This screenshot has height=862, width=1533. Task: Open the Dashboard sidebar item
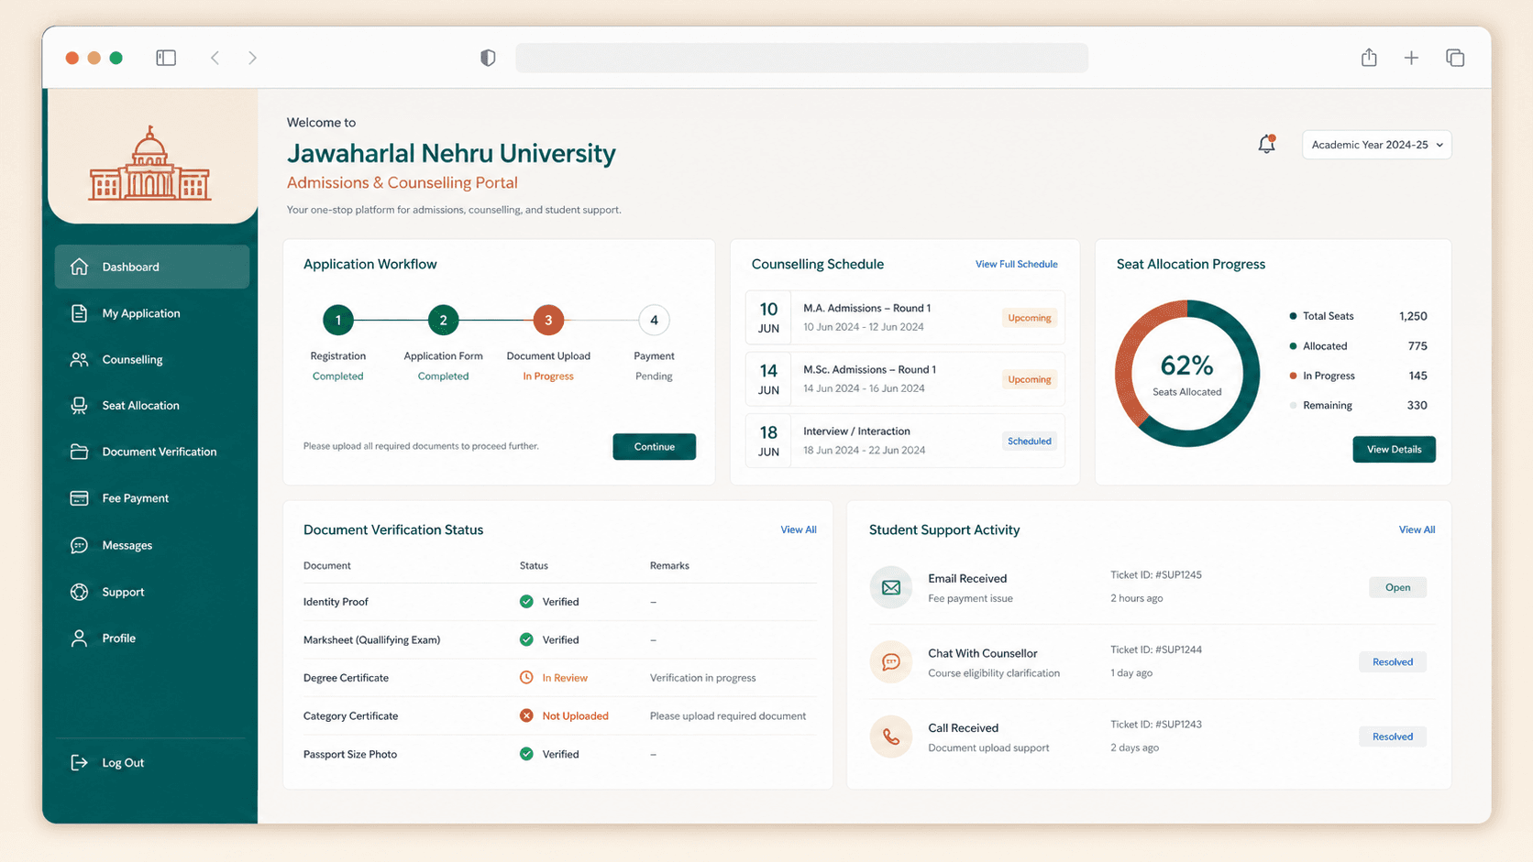152,267
